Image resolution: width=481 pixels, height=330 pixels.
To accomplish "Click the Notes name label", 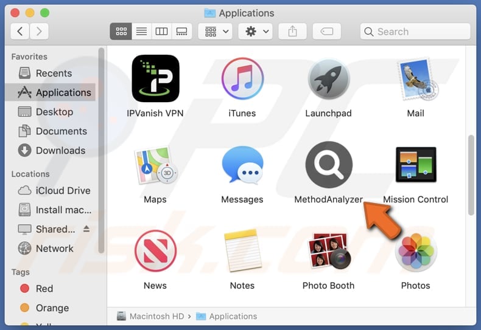I will (x=242, y=285).
